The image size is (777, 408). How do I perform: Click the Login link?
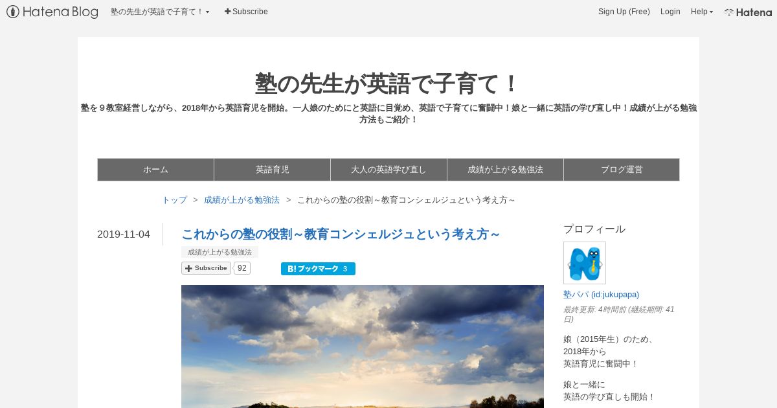pyautogui.click(x=670, y=12)
